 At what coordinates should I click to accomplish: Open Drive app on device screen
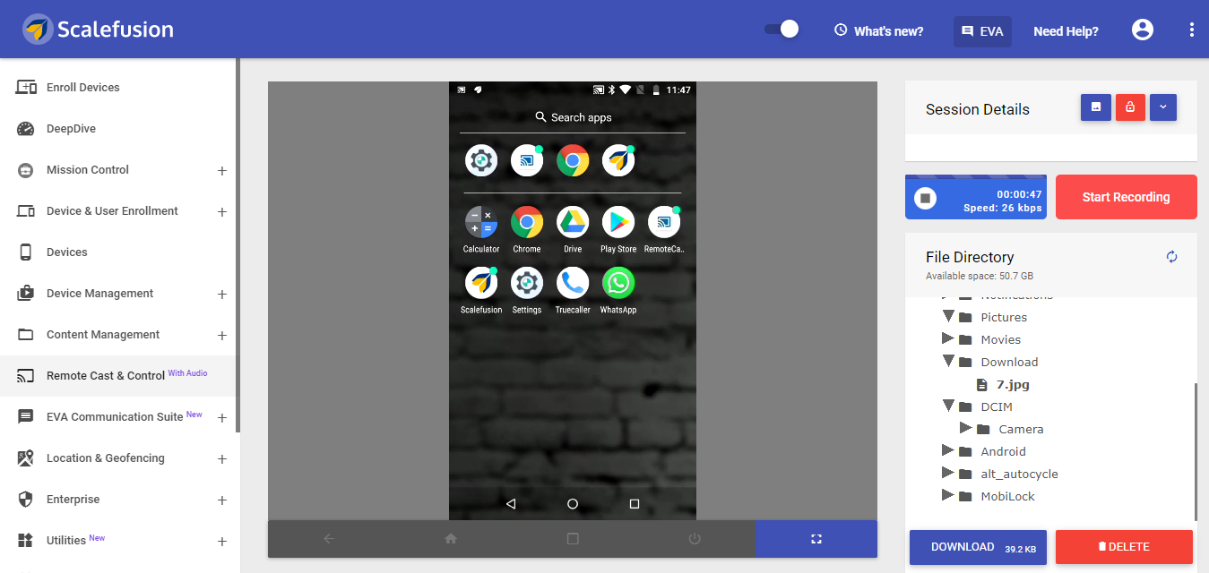[573, 230]
